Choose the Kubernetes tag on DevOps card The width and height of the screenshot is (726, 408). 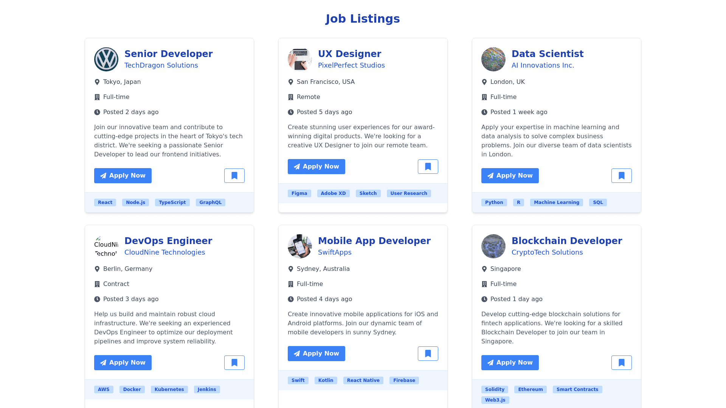coord(169,389)
